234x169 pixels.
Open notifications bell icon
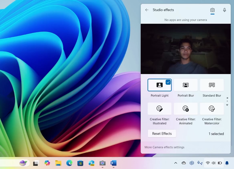pos(227,163)
